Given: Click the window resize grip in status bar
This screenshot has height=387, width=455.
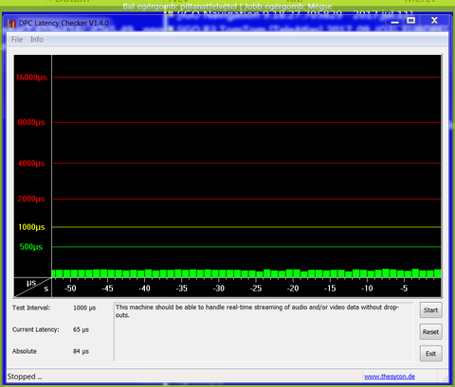Looking at the screenshot, I should (x=445, y=378).
